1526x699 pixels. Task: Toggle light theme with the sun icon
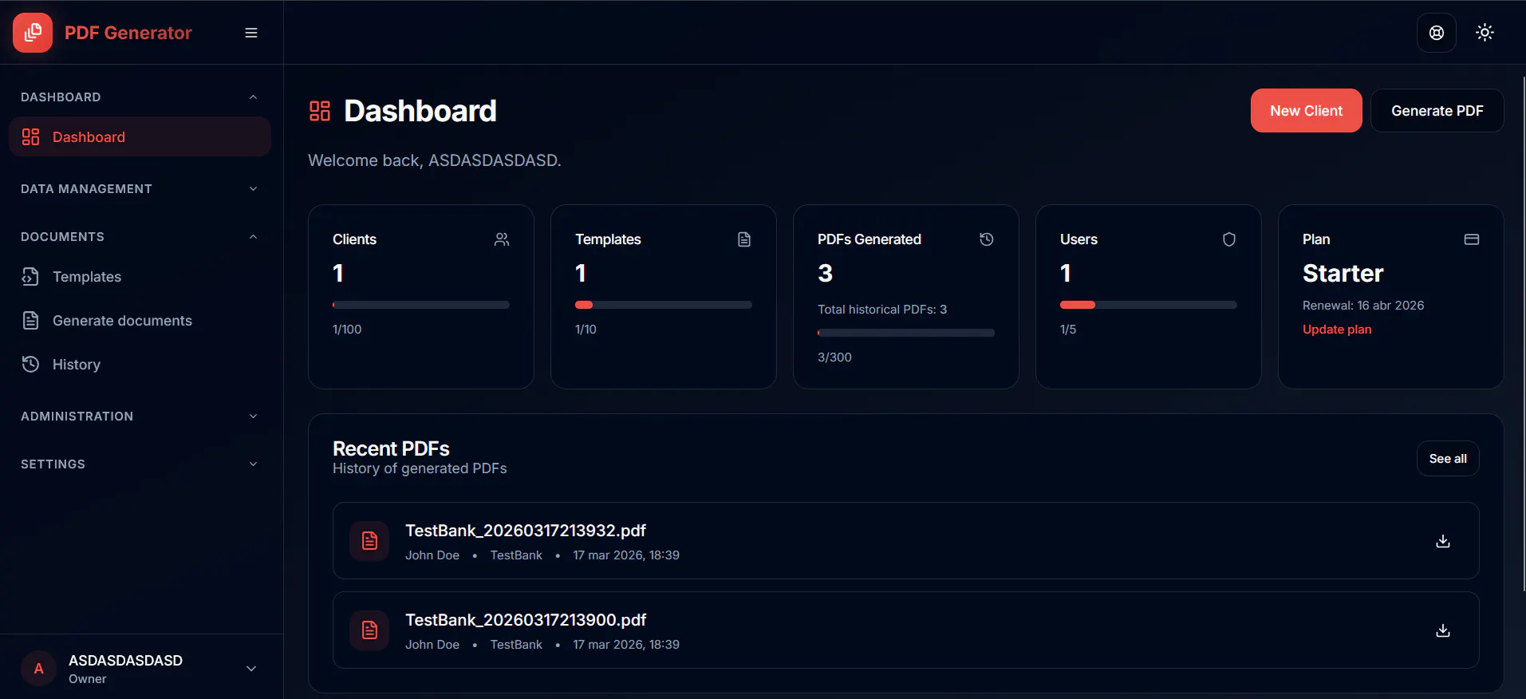1485,33
